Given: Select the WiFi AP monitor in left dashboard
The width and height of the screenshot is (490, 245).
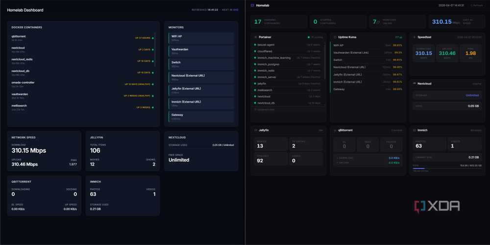Looking at the screenshot, I should tap(201, 38).
